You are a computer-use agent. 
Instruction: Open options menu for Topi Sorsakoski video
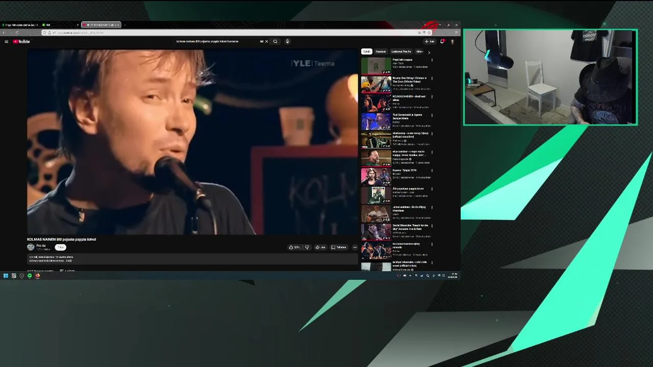(432, 115)
